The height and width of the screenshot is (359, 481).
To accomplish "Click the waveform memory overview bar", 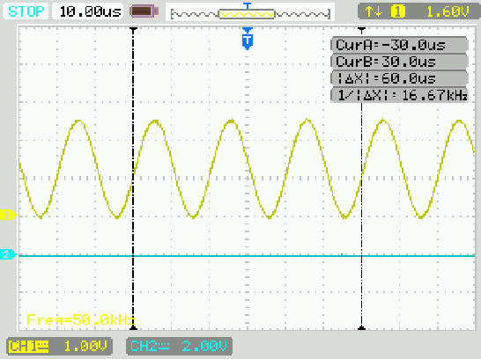I will (x=250, y=13).
